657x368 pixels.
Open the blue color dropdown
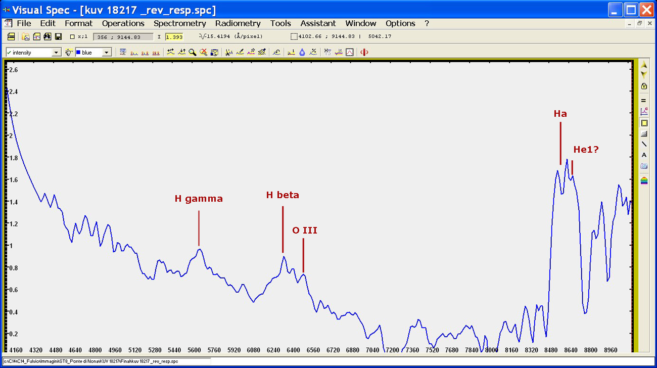tap(107, 53)
